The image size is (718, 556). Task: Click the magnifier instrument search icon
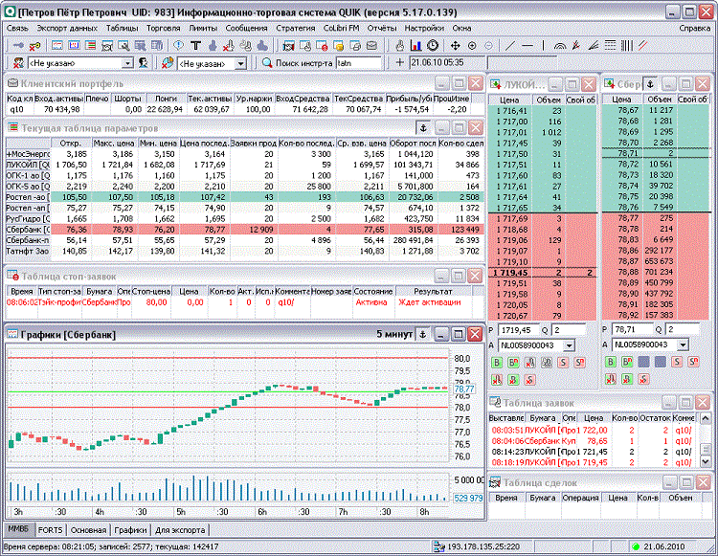267,63
